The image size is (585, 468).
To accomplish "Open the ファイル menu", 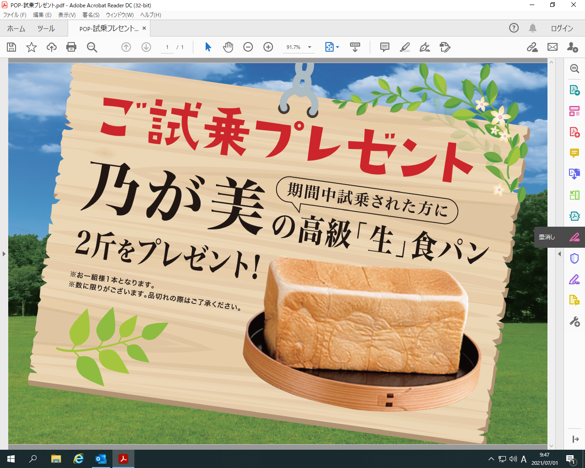I will (x=15, y=15).
